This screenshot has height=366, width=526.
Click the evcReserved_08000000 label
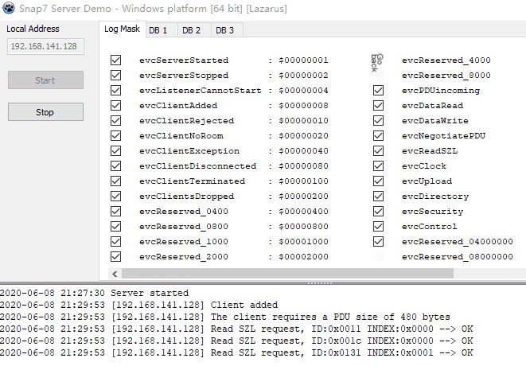458,257
